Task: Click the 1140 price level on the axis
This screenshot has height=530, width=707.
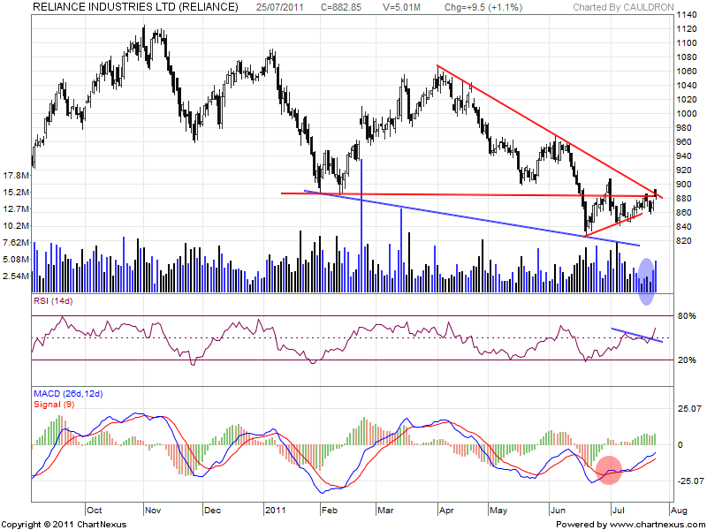Action: tap(686, 15)
